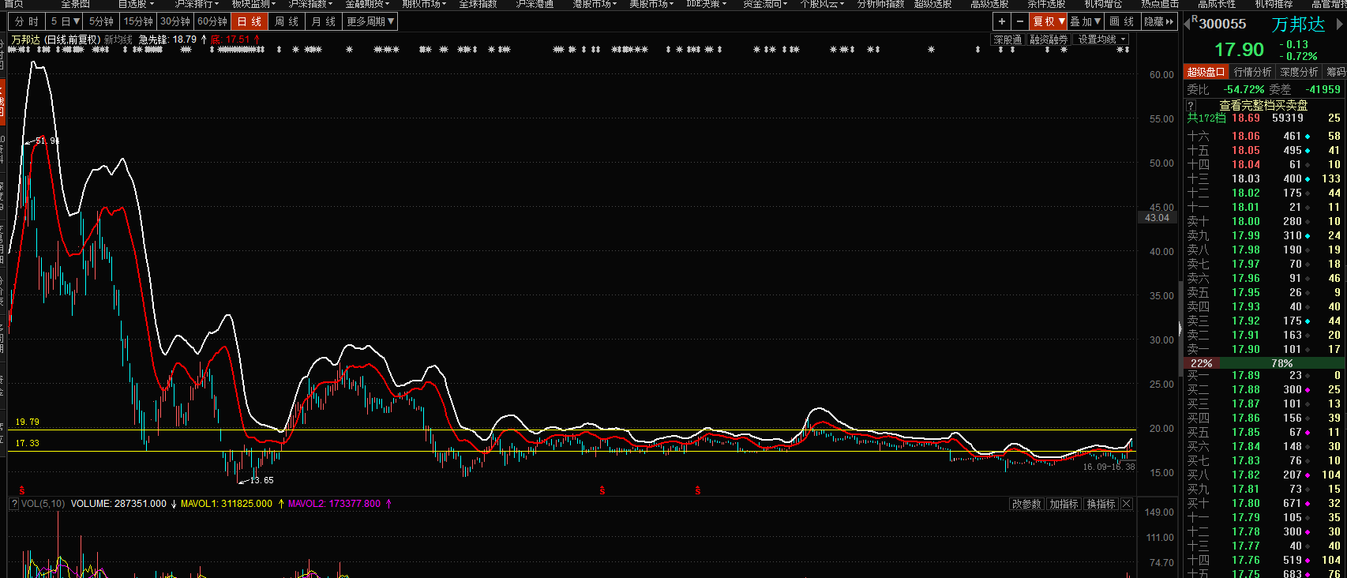The width and height of the screenshot is (1347, 578).
Task: Click the cyan diamond in the 17.99 ask row
Action: click(x=1308, y=236)
